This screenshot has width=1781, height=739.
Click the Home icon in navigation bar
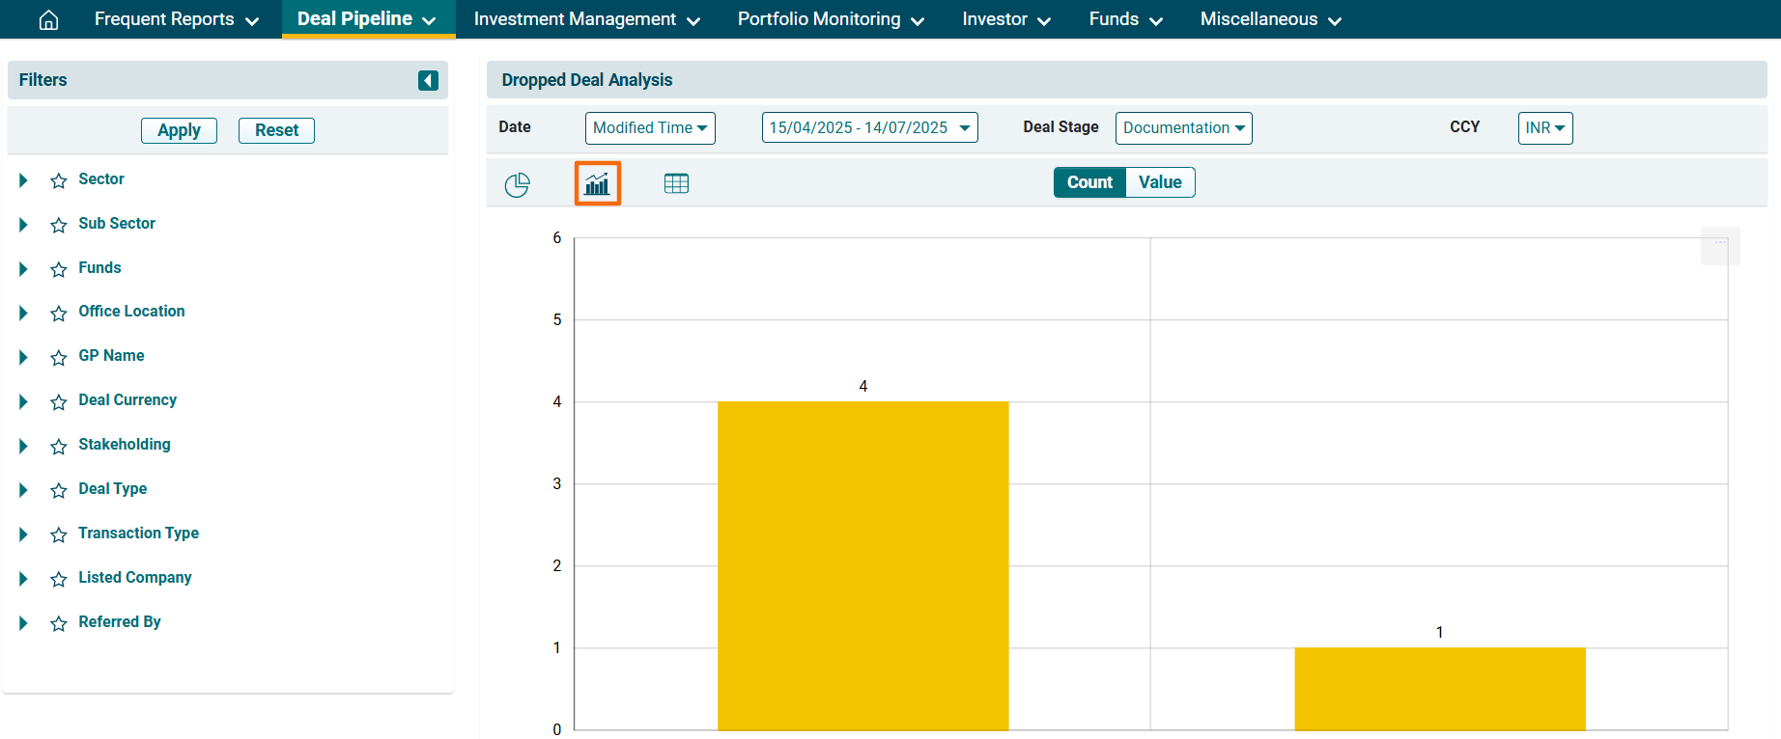coord(48,19)
